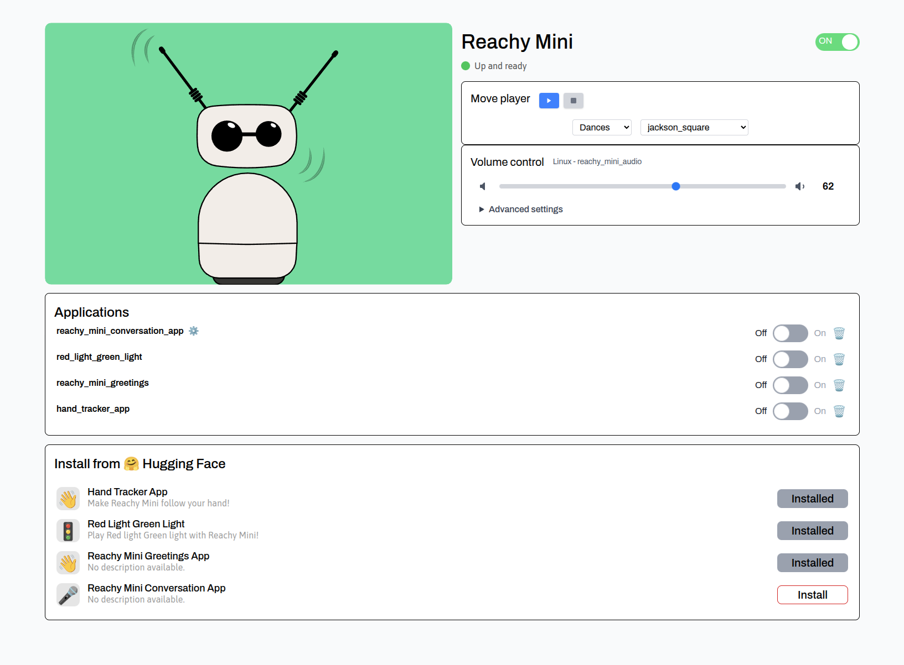
Task: Click trash icon next to hand_tracker_app
Action: pos(839,411)
